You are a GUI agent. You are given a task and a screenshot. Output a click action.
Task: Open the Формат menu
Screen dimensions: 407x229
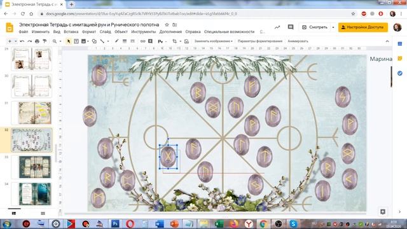(89, 32)
